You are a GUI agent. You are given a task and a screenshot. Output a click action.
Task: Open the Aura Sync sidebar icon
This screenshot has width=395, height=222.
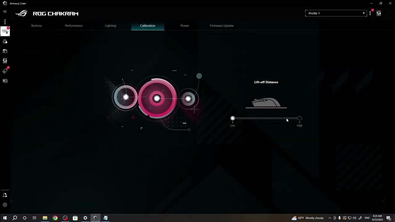[5, 41]
